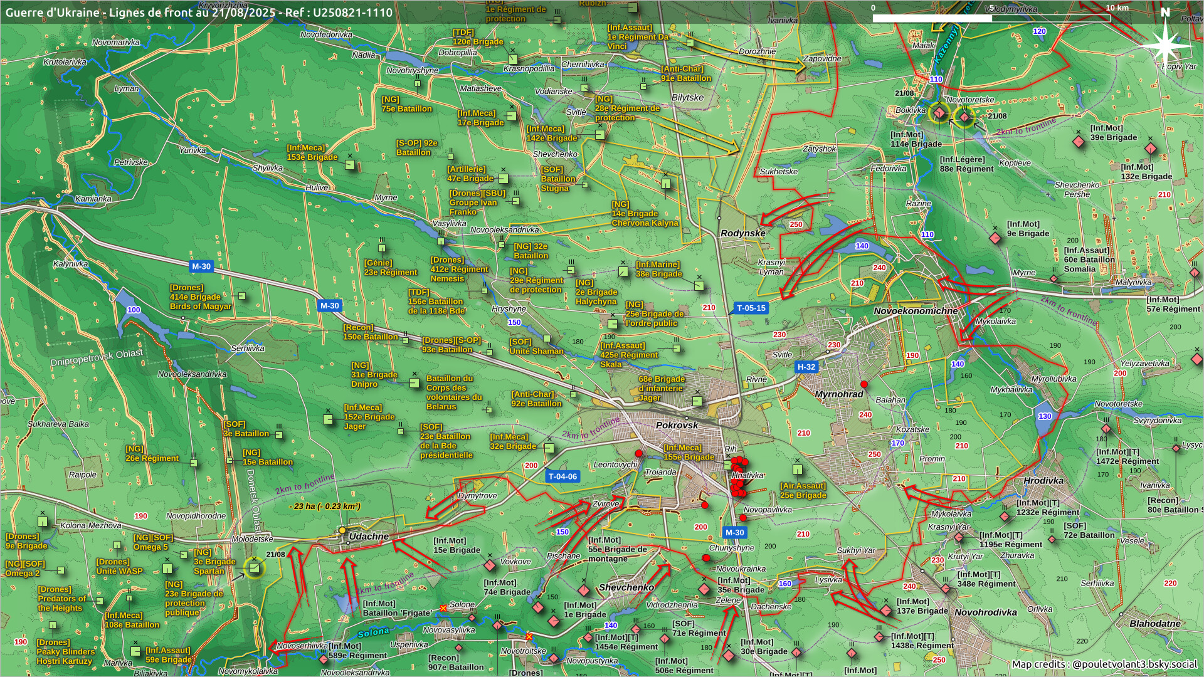Click the red dot in Myrnohrad

(x=864, y=384)
